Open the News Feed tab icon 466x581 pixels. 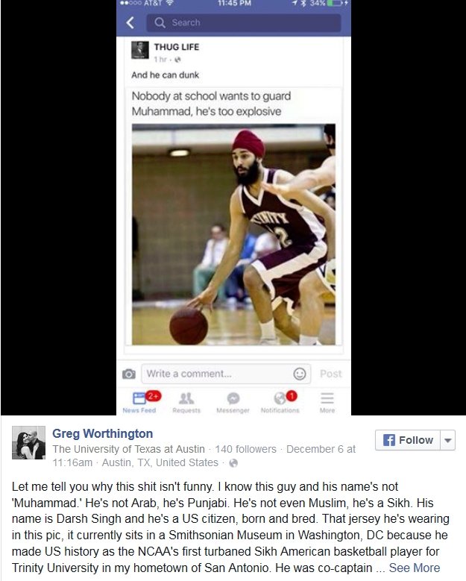tap(139, 398)
